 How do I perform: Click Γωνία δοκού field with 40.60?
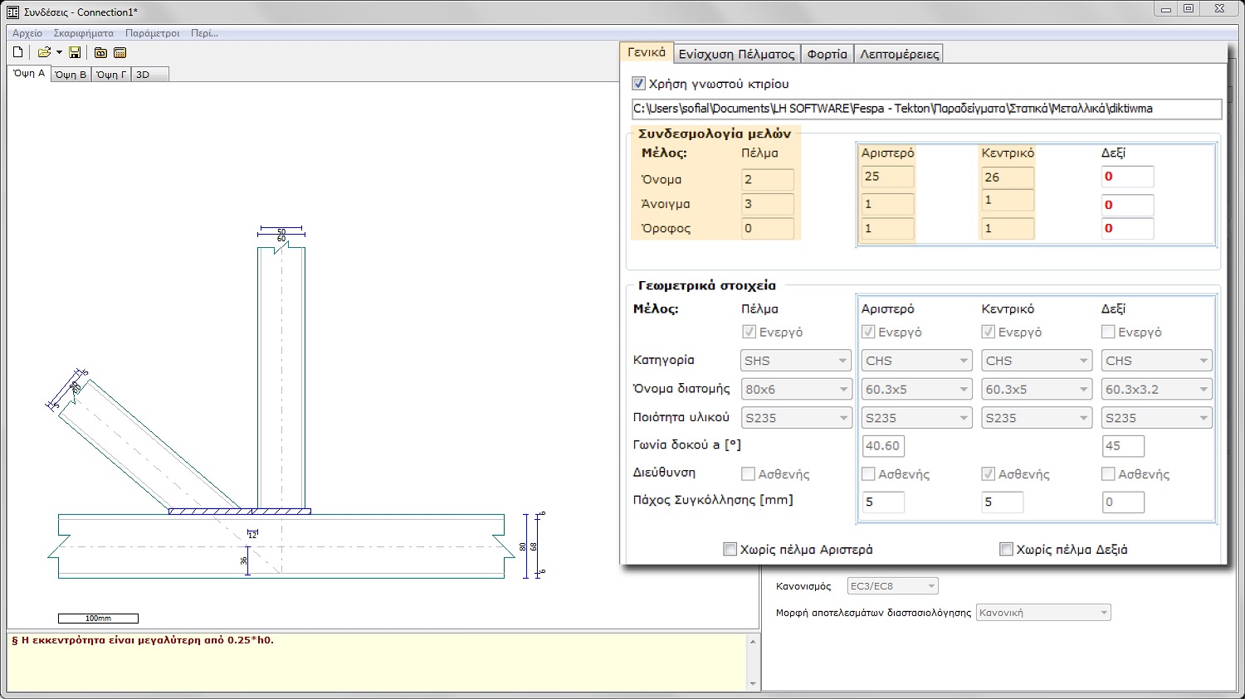click(x=882, y=446)
